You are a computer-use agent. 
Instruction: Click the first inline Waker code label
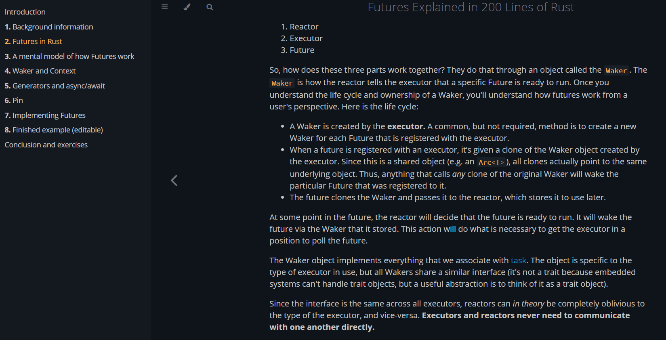(x=616, y=71)
